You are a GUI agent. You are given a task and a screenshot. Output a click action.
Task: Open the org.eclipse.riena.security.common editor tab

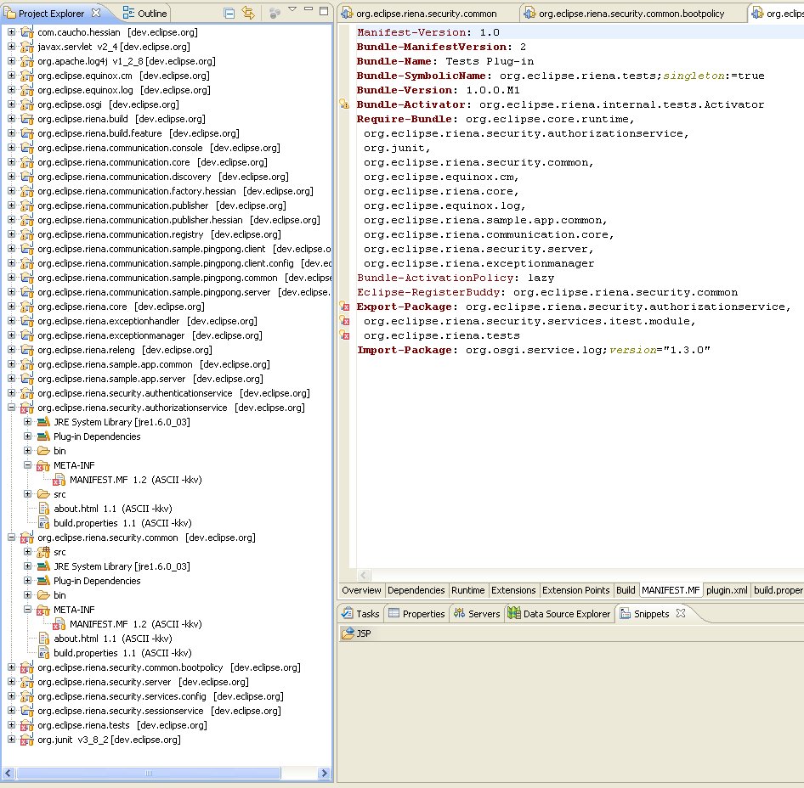[427, 14]
